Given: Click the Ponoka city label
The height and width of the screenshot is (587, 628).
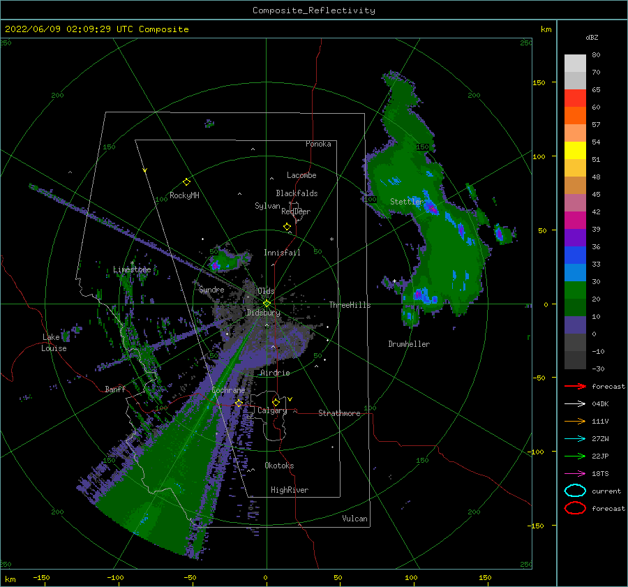Looking at the screenshot, I should (318, 144).
